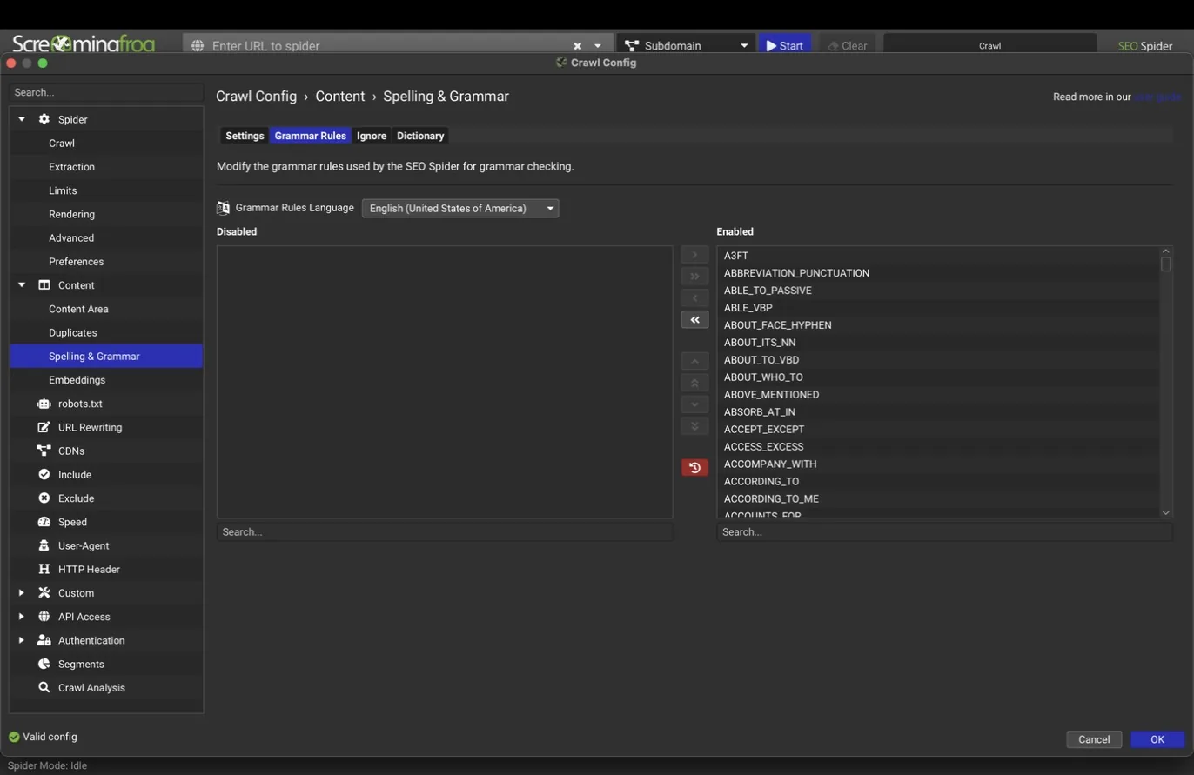The height and width of the screenshot is (775, 1194).
Task: Click the move rule down arrow
Action: point(694,404)
